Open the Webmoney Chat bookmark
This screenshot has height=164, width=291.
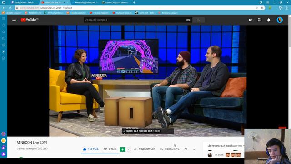33,13
